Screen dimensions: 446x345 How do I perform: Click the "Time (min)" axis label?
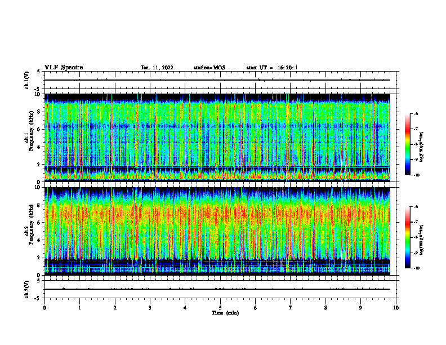[x=225, y=313]
